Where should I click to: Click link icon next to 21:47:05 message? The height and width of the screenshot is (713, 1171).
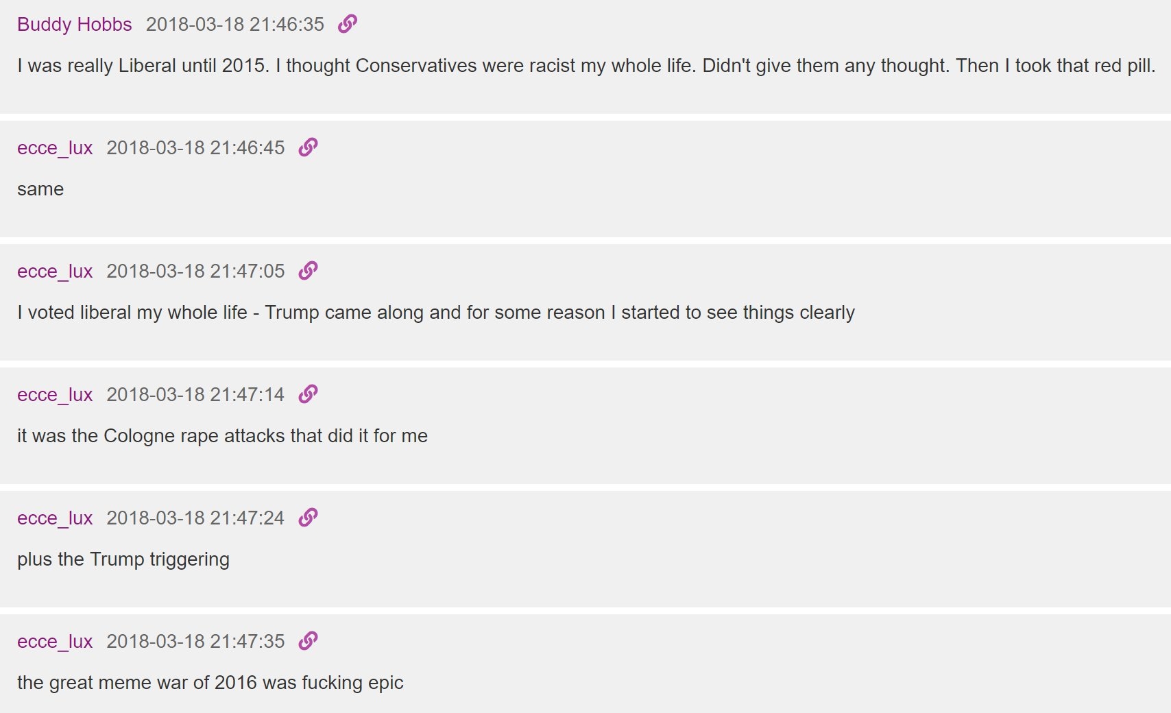click(308, 271)
